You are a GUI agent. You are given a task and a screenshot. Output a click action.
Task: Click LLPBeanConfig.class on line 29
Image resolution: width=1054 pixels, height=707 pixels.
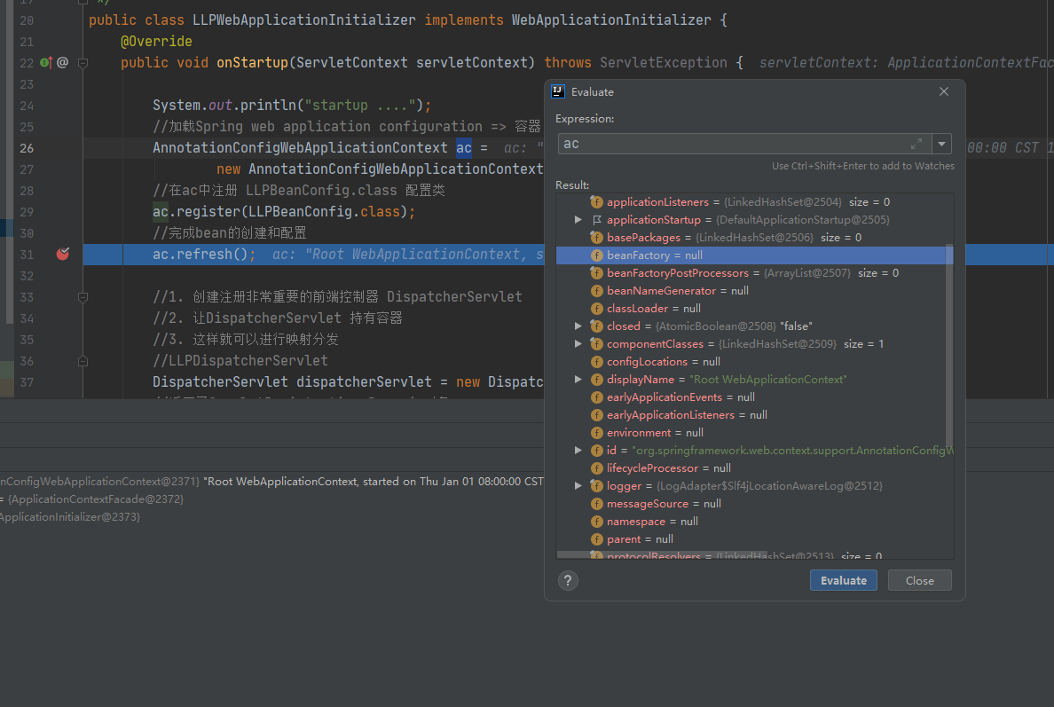(x=324, y=212)
